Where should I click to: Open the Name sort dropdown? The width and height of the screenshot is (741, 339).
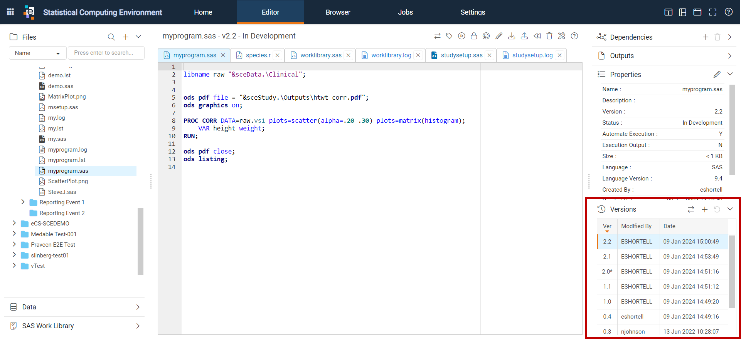click(x=37, y=53)
